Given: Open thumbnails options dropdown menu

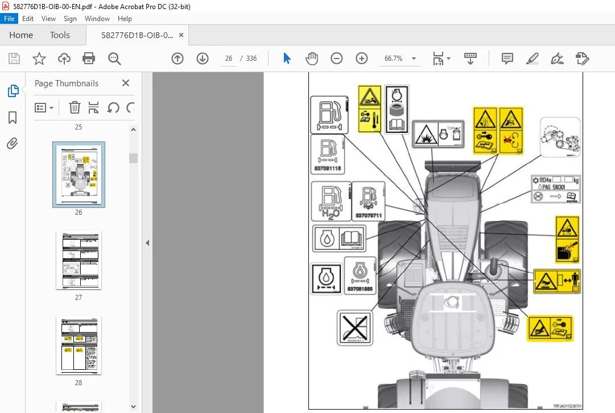Looking at the screenshot, I should click(44, 107).
